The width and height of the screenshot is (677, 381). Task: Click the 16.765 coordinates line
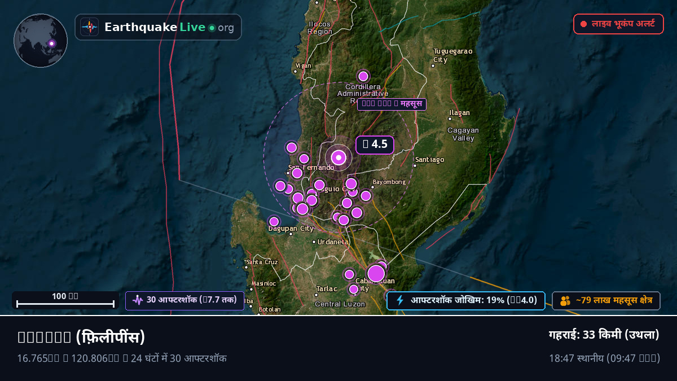(x=122, y=358)
